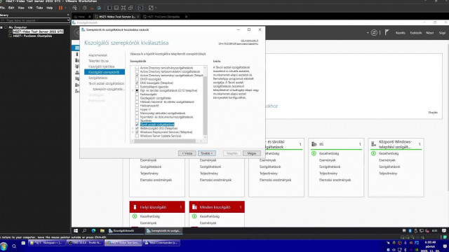Refresh the Server Manager dashboard
Viewport: 449px width, 252px height.
(374, 33)
